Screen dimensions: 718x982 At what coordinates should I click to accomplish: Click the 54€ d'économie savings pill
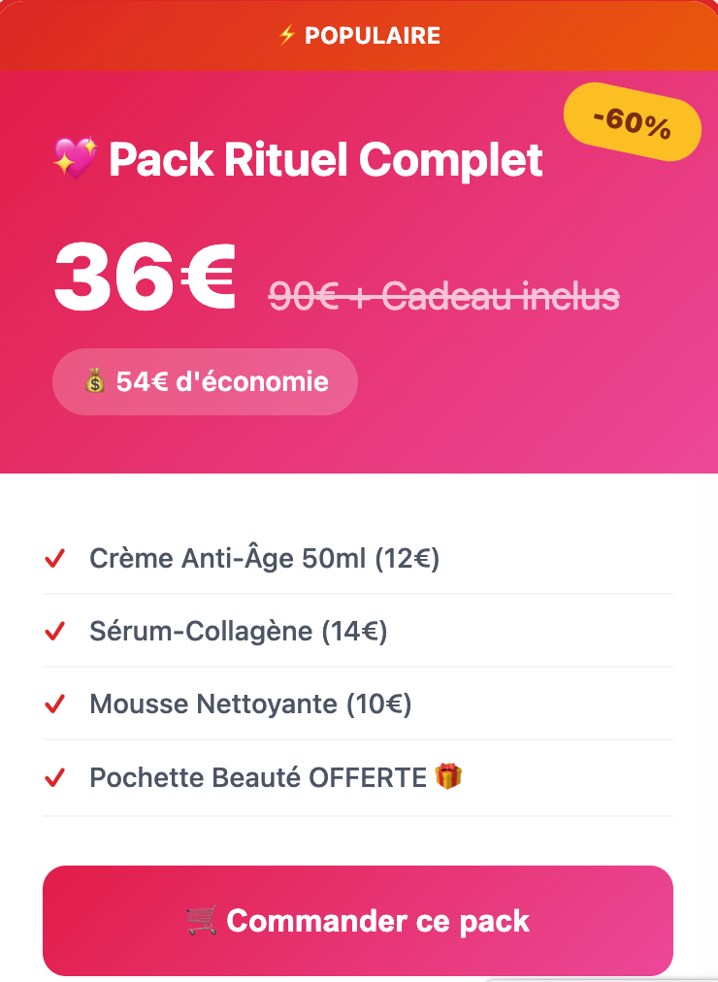[205, 382]
